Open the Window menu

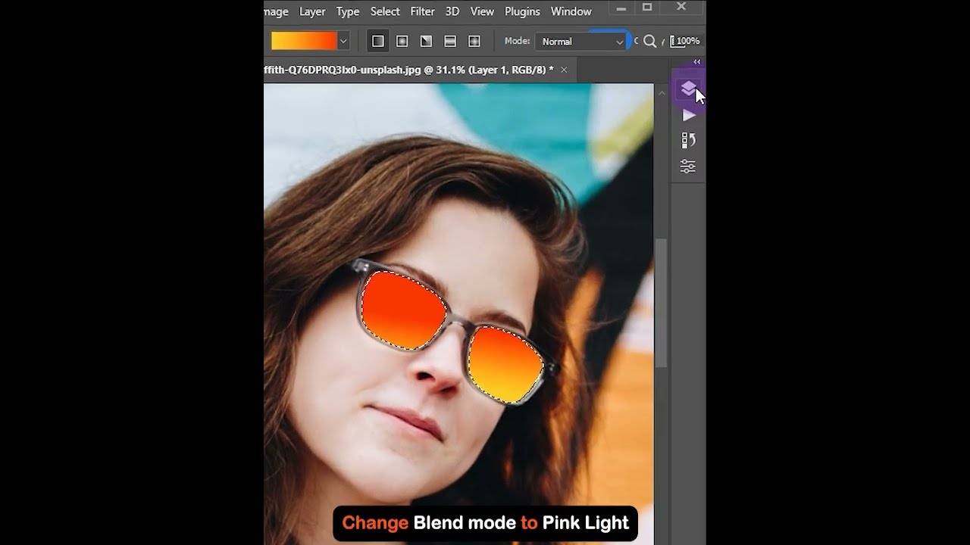pos(571,11)
